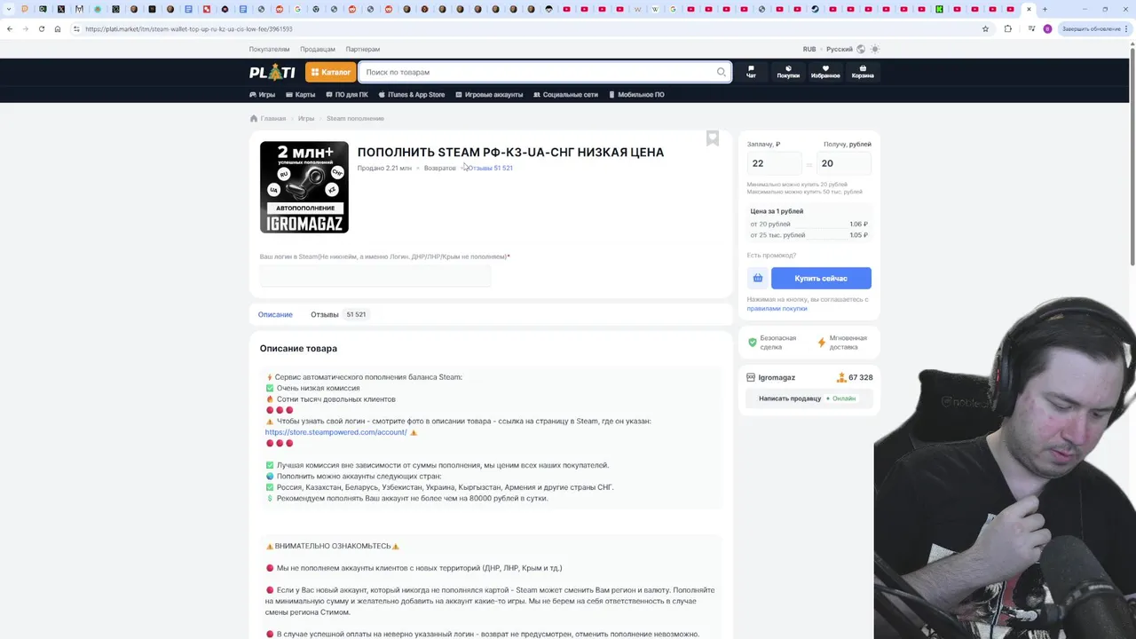This screenshot has height=639, width=1136.
Task: Open the browser profile avatar
Action: (1047, 28)
